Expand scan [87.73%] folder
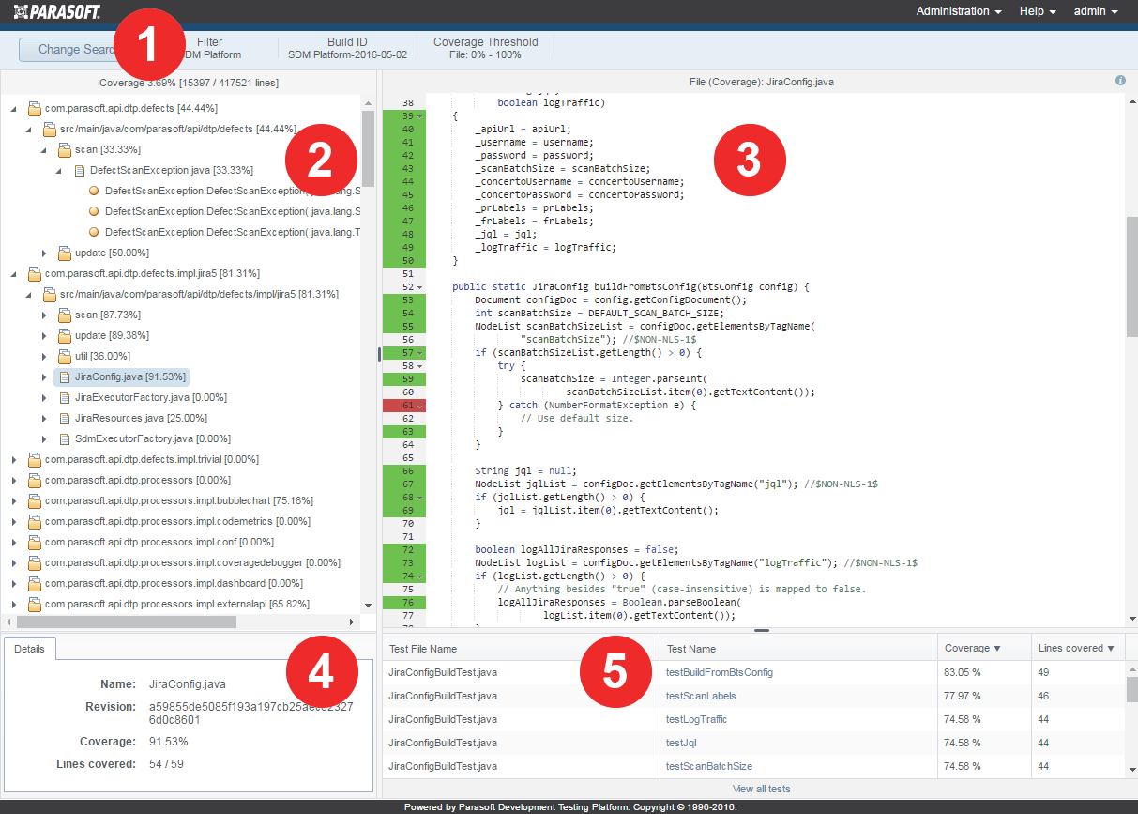The height and width of the screenshot is (814, 1138). pos(44,315)
